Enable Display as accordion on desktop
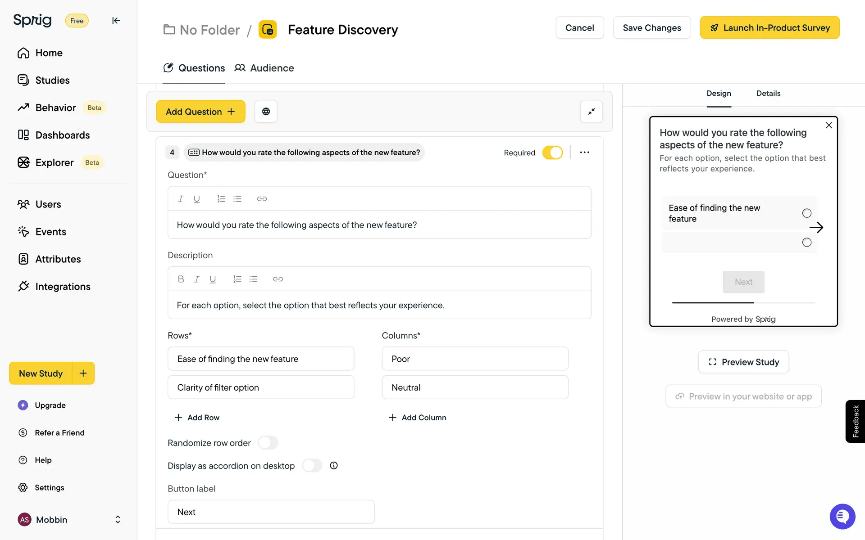The image size is (865, 540). pyautogui.click(x=312, y=466)
